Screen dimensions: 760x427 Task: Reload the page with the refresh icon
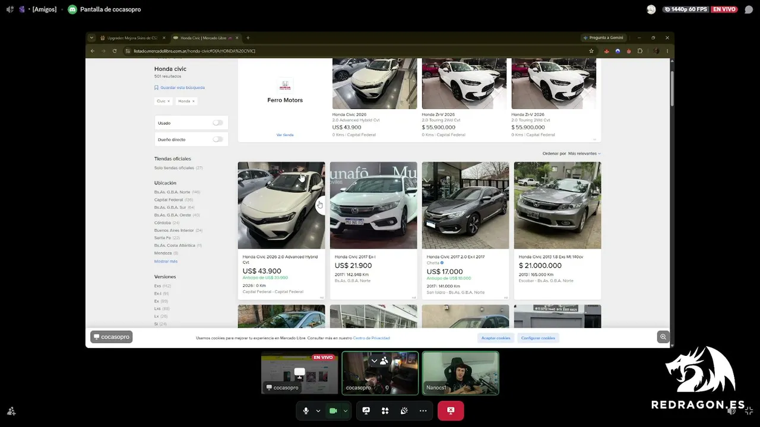115,51
